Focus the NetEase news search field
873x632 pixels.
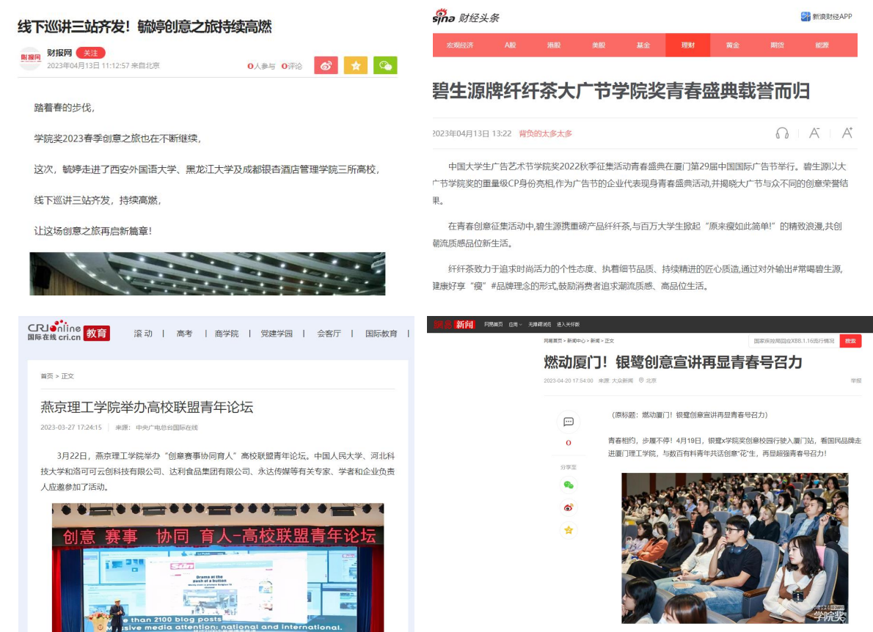click(x=794, y=341)
